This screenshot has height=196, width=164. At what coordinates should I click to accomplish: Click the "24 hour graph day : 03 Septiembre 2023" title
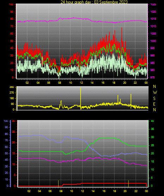pos(94,2)
